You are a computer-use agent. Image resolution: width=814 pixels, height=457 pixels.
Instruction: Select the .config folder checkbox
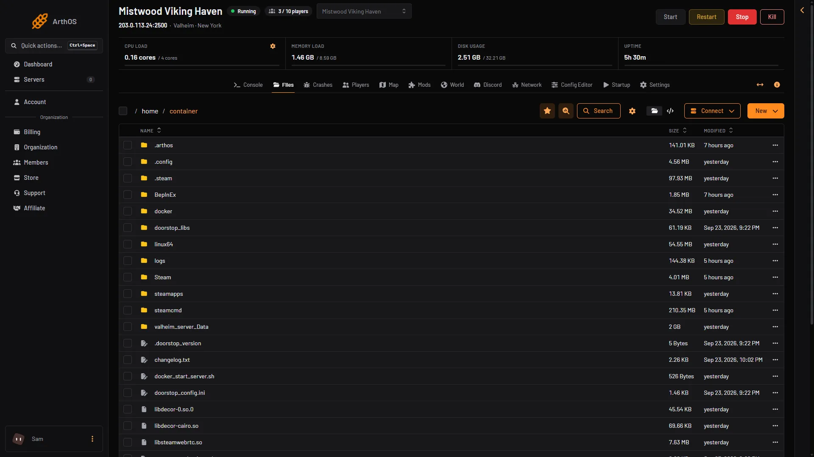(x=128, y=162)
